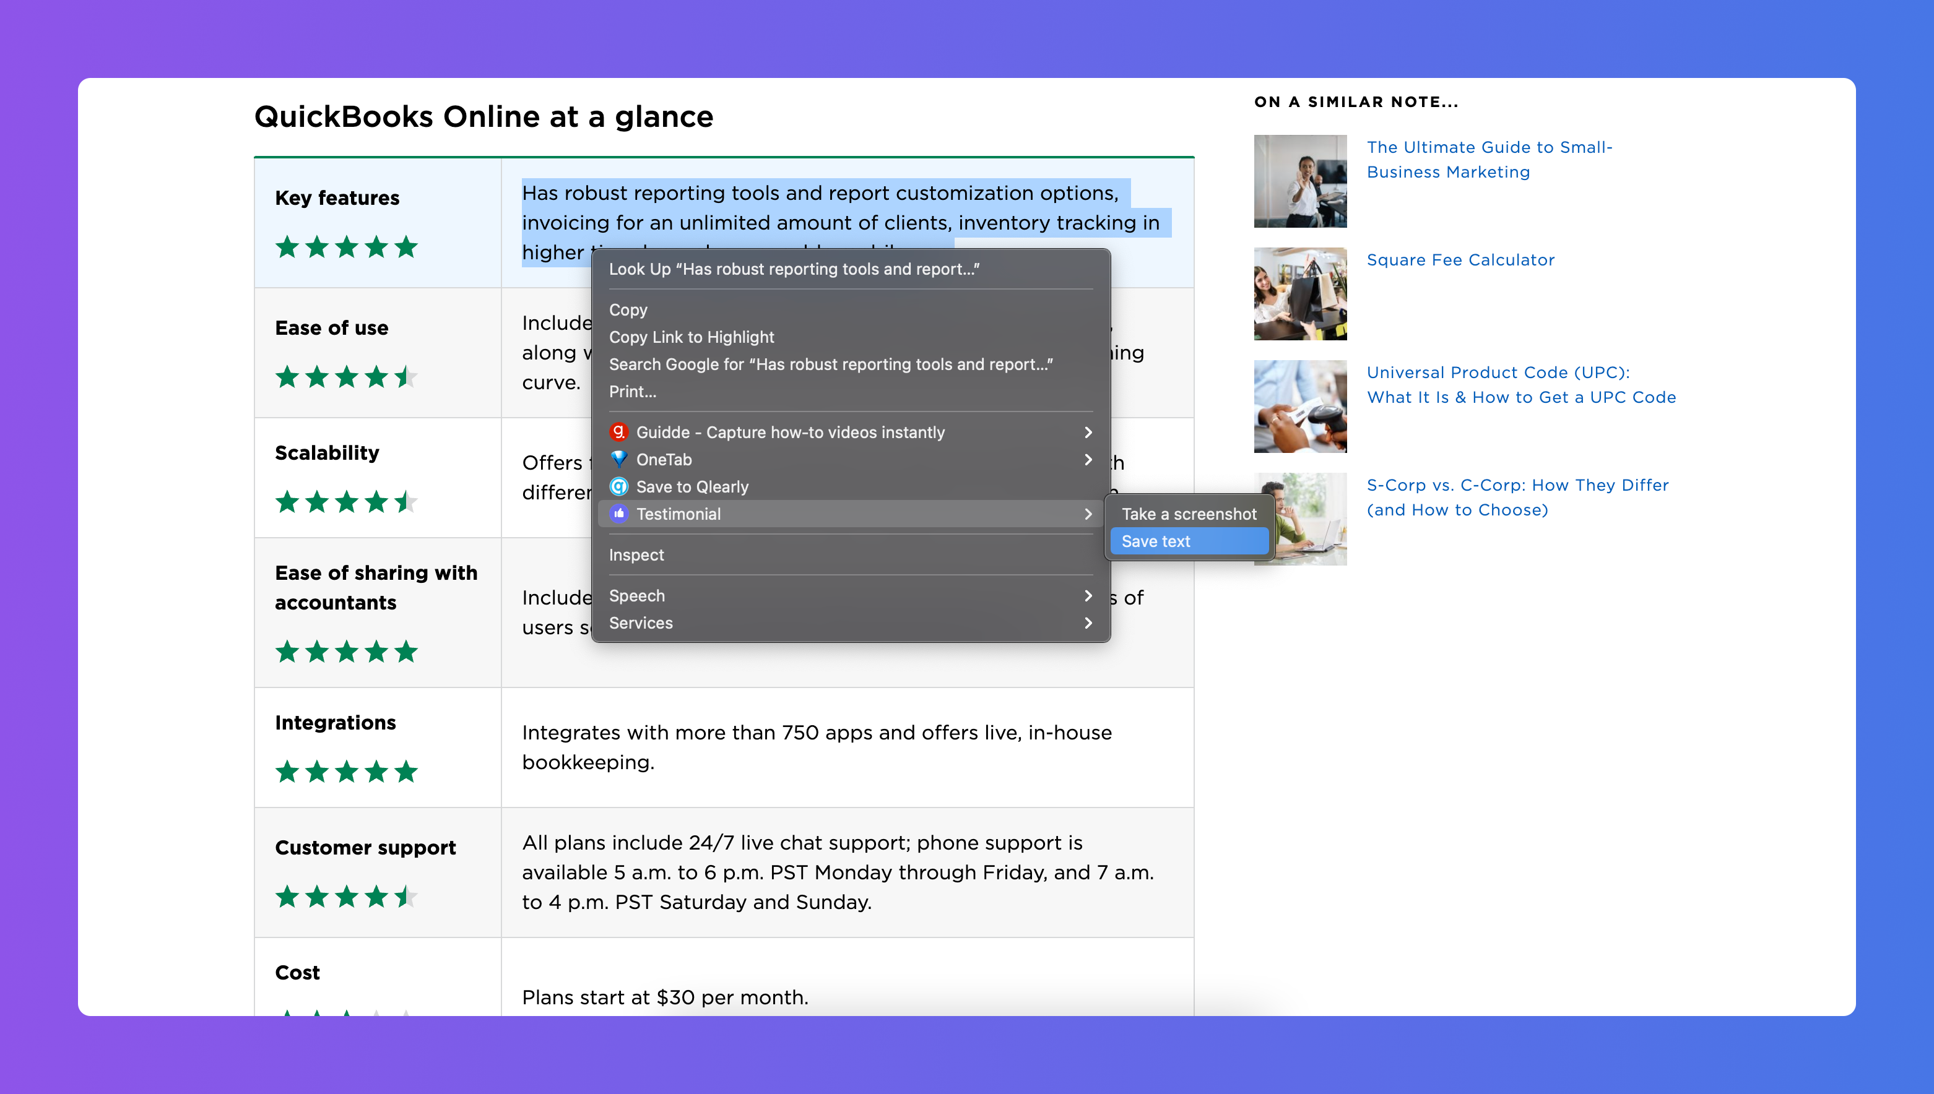
Task: Click the 'Ease of use' row label
Action: click(331, 327)
